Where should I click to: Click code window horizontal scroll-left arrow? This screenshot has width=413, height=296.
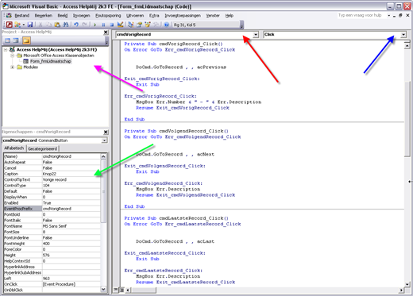[x=128, y=290]
